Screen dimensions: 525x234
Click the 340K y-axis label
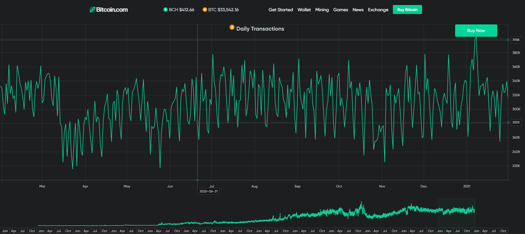coord(516,81)
